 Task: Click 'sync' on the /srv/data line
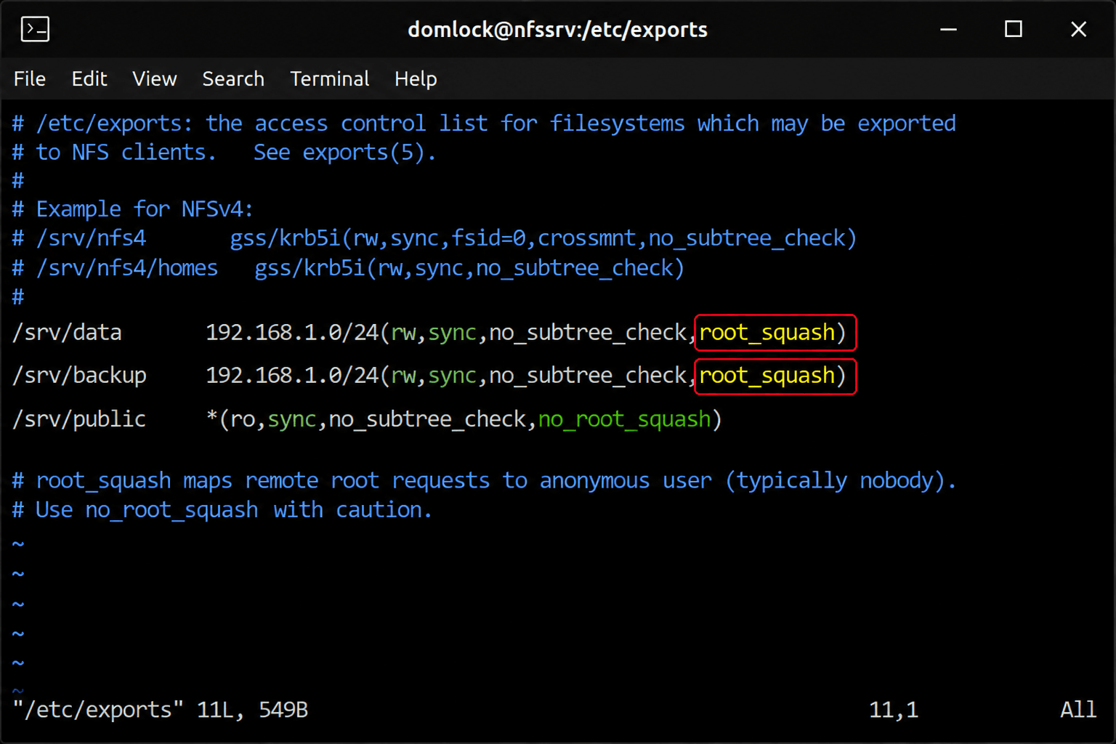coord(452,333)
